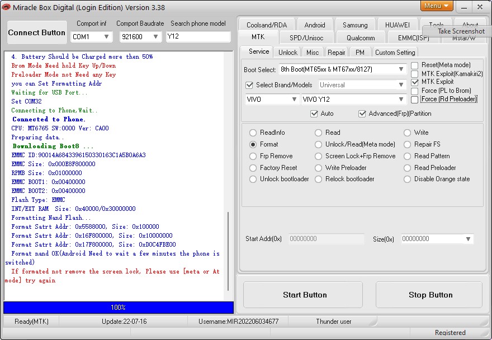Viewport: 492px width, 340px height.
Task: Select the Write radio button
Action: coord(407,133)
